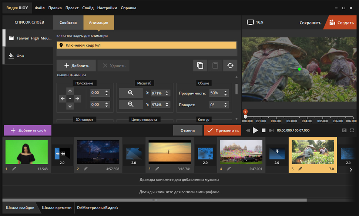Move position left arrow
This screenshot has width=359, height=216.
click(x=63, y=99)
